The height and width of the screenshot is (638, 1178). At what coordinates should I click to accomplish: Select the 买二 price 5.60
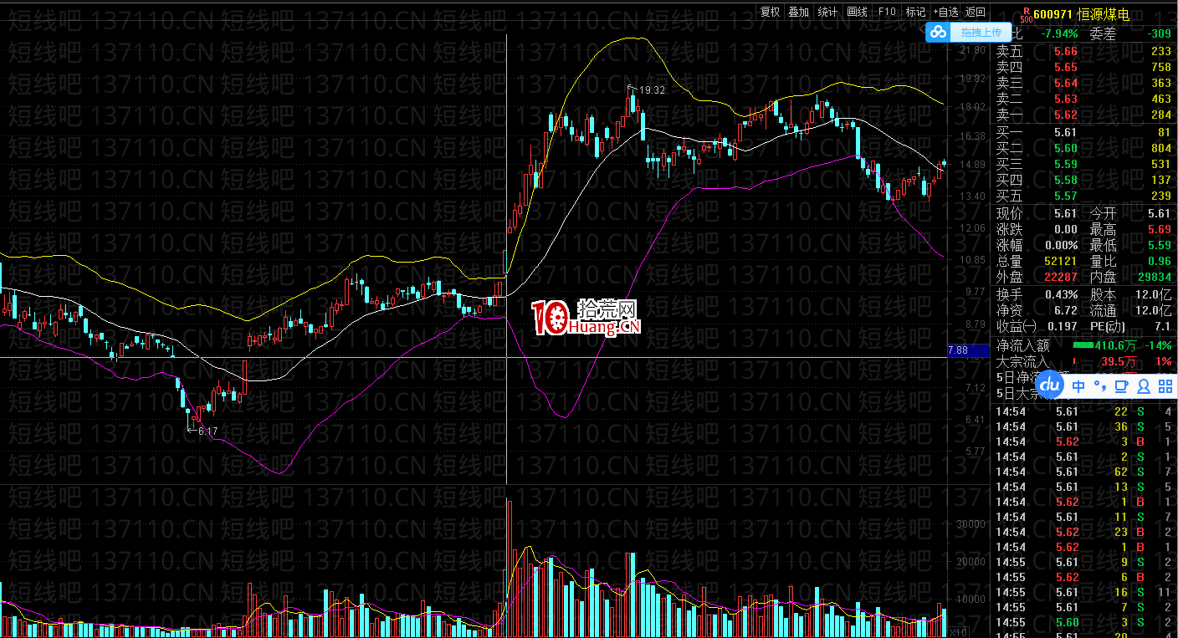coord(1066,148)
